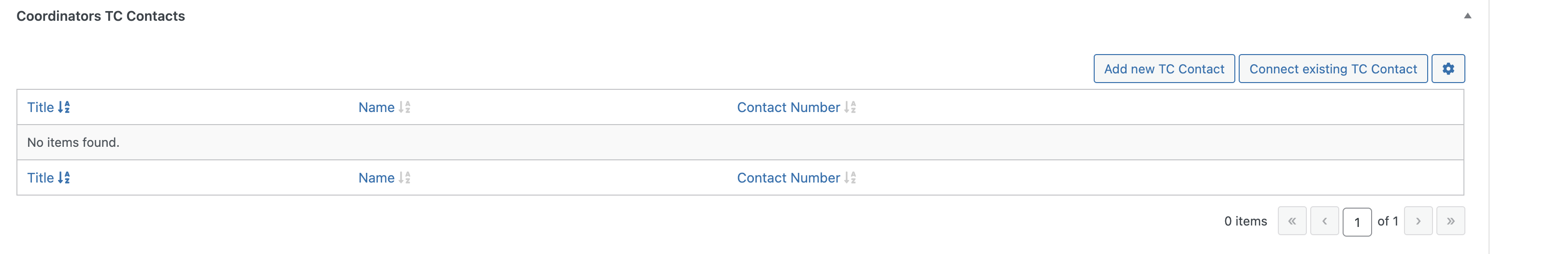Click sort icon beside top Contact Number
This screenshot has height=254, width=1563.
pos(850,107)
